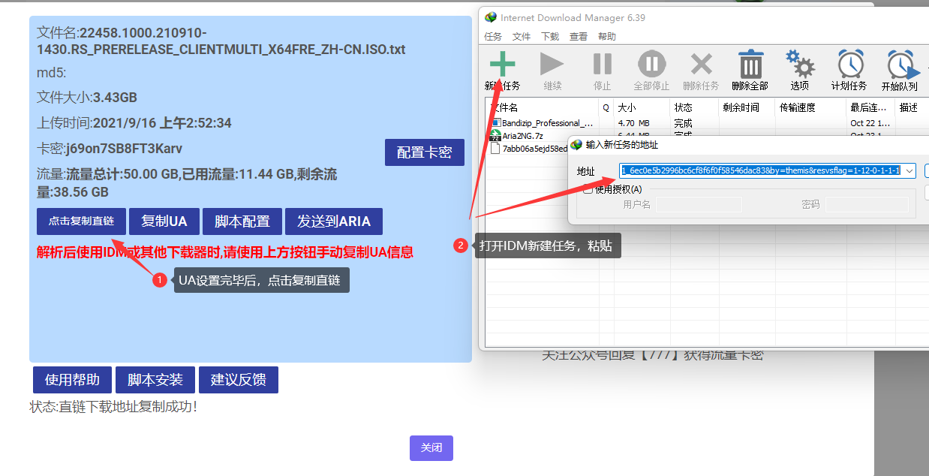Open the 文件 menu in IDM
Screen dimensions: 929x476
tap(522, 36)
